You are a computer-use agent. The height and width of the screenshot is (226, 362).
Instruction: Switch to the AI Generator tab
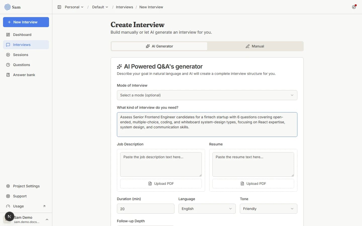point(159,46)
